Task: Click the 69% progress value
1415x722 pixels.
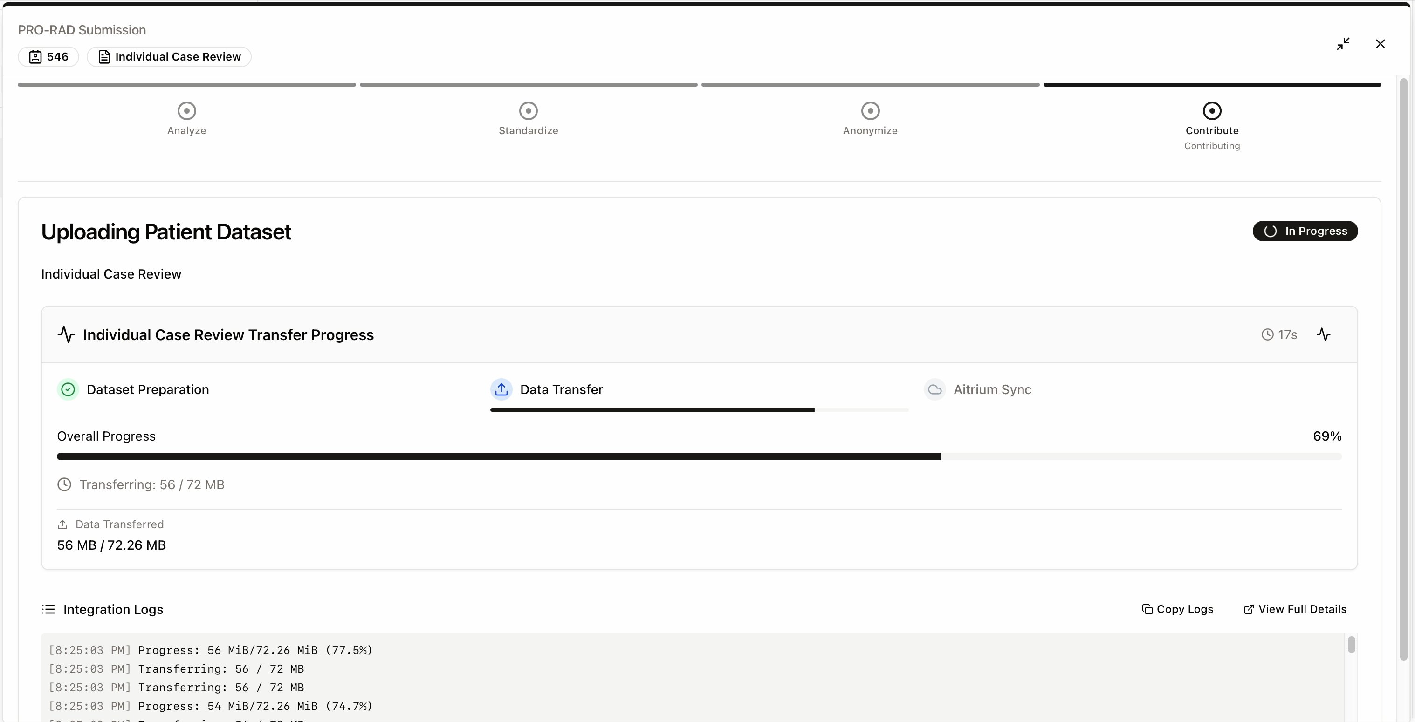Action: pyautogui.click(x=1327, y=436)
